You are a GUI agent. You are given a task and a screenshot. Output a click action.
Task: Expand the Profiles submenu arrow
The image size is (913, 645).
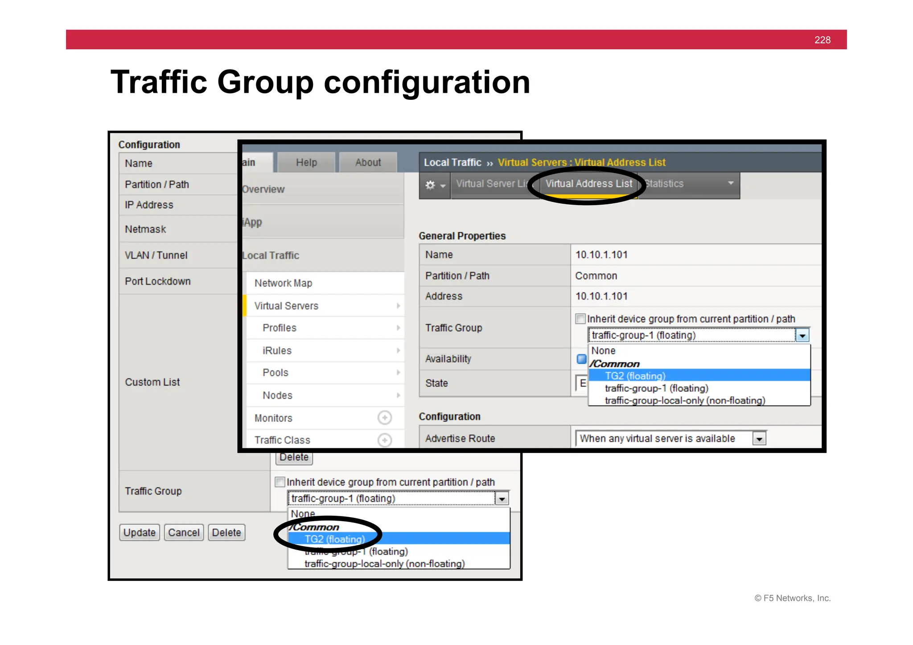pos(398,328)
